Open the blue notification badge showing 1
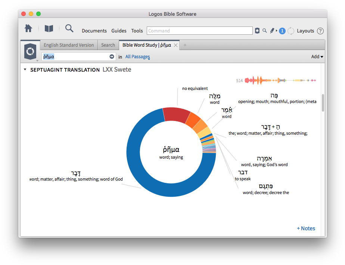This screenshot has height=265, width=345. pos(282,31)
